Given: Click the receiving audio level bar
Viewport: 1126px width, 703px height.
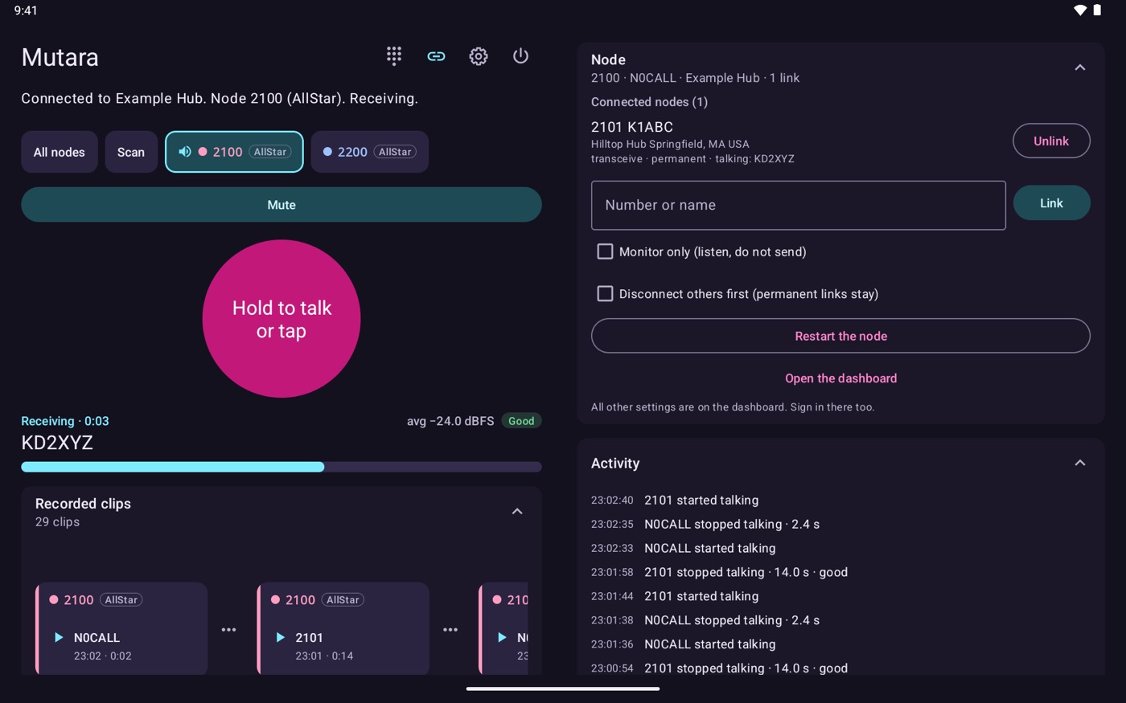Looking at the screenshot, I should [x=281, y=467].
